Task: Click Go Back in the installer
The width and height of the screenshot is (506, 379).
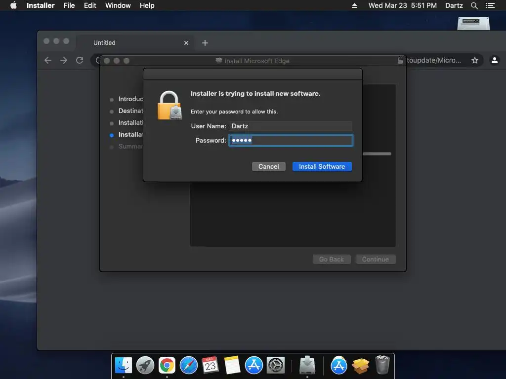Action: click(x=332, y=260)
